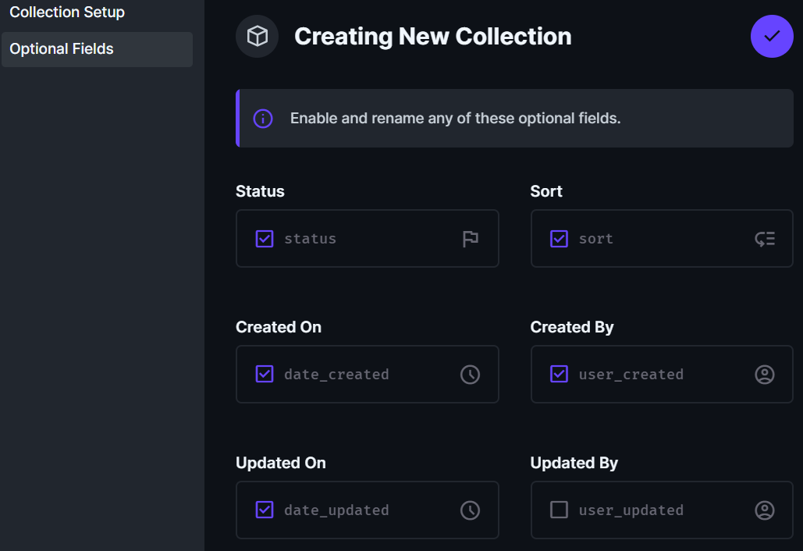The image size is (803, 551).
Task: Click the purple checkmark finish button
Action: 772,36
